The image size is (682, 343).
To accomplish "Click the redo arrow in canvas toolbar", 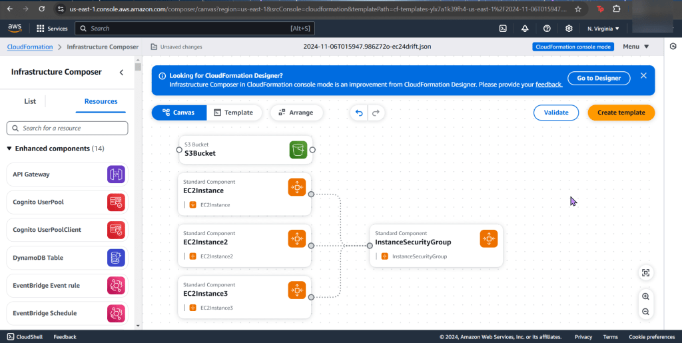I will click(376, 113).
